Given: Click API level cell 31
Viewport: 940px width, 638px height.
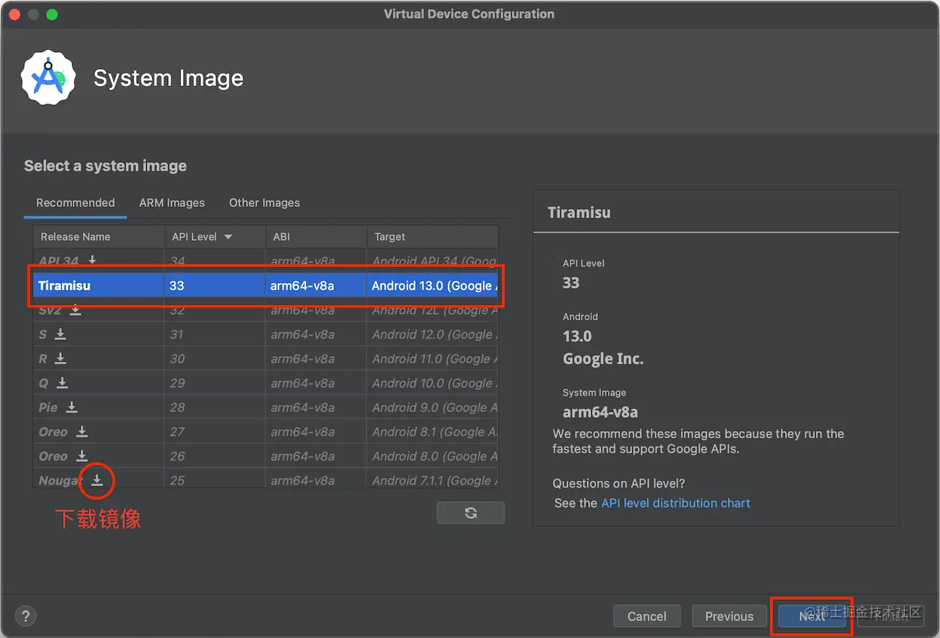Looking at the screenshot, I should [215, 334].
